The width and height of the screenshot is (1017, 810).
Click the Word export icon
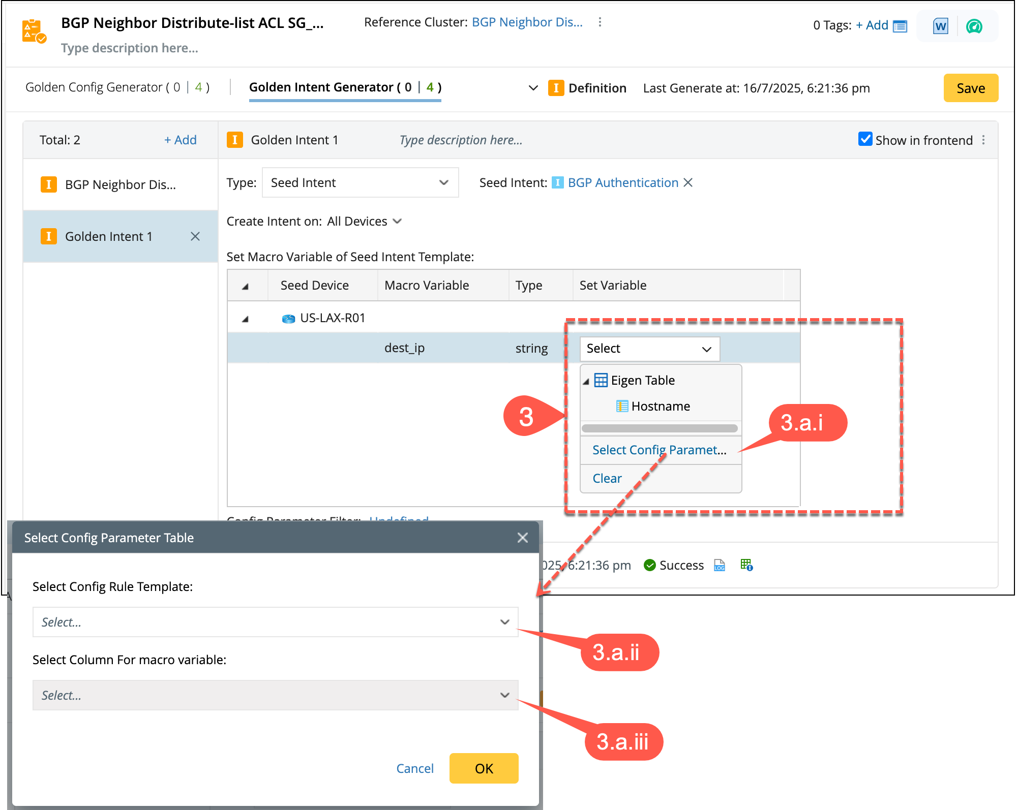(x=940, y=26)
